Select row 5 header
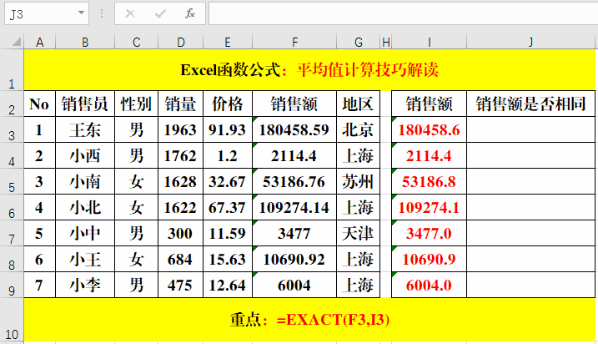Image resolution: width=598 pixels, height=344 pixels. tap(12, 182)
